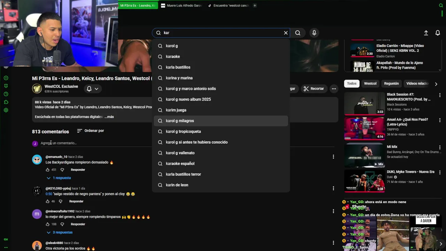Click the Recortar clip button
This screenshot has width=446, height=251.
pyautogui.click(x=314, y=89)
